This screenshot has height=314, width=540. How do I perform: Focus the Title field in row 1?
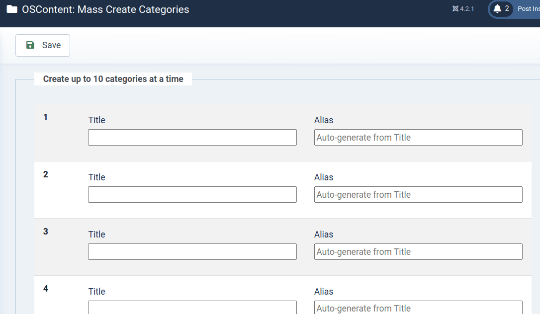click(x=192, y=138)
